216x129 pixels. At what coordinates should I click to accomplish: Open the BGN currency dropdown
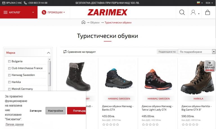click(x=209, y=3)
